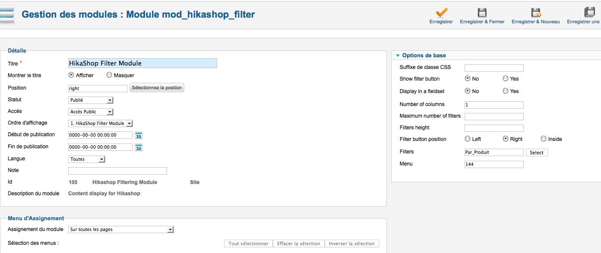The width and height of the screenshot is (601, 253).
Task: Click the Enregistrer checkmark icon
Action: coord(442,12)
